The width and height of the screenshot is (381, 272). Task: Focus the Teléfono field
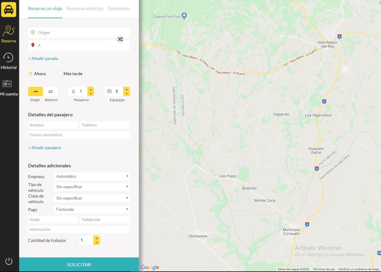(x=105, y=125)
